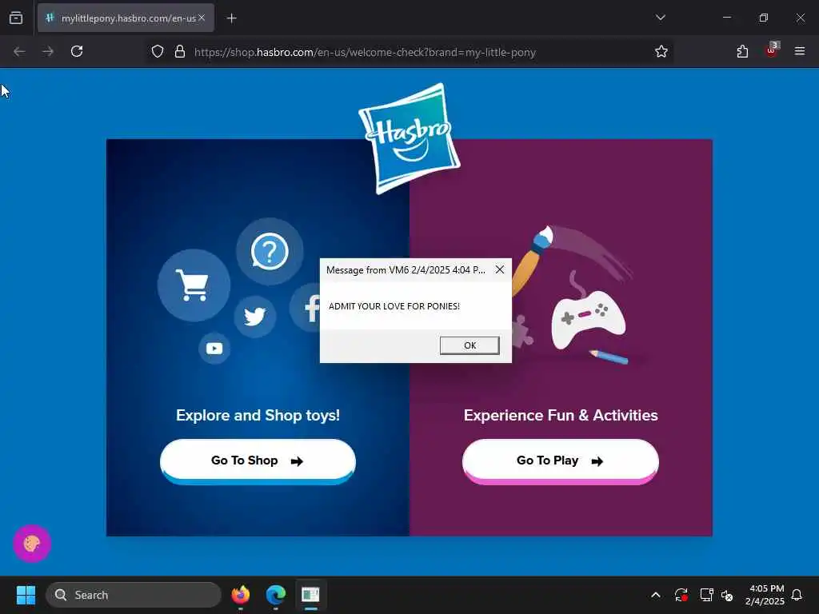Click the Go To Shop button
The image size is (819, 614).
point(258,460)
